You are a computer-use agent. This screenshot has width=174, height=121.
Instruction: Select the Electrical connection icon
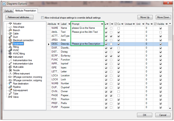(10, 40)
